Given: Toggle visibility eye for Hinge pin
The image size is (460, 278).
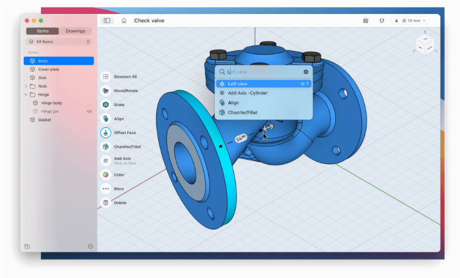Looking at the screenshot, I should 89,111.
